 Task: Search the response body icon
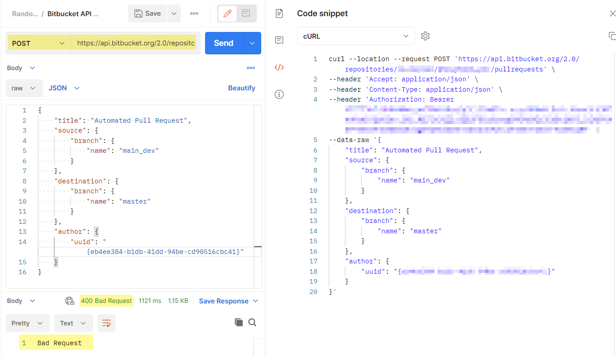pyautogui.click(x=252, y=322)
